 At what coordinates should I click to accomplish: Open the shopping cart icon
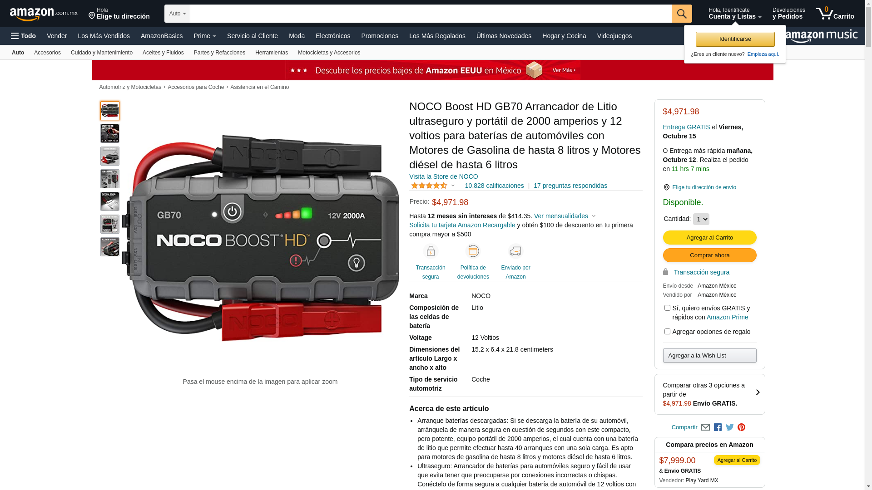[835, 14]
